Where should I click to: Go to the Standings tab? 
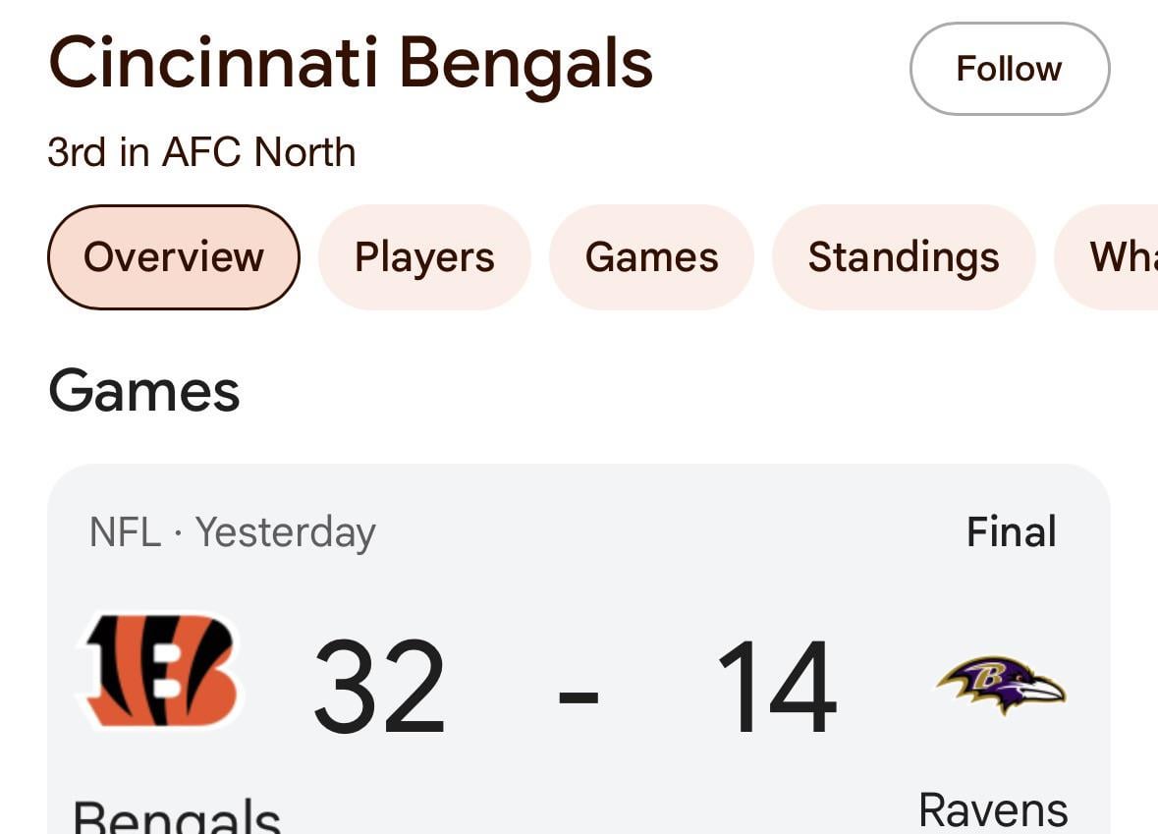pos(903,257)
